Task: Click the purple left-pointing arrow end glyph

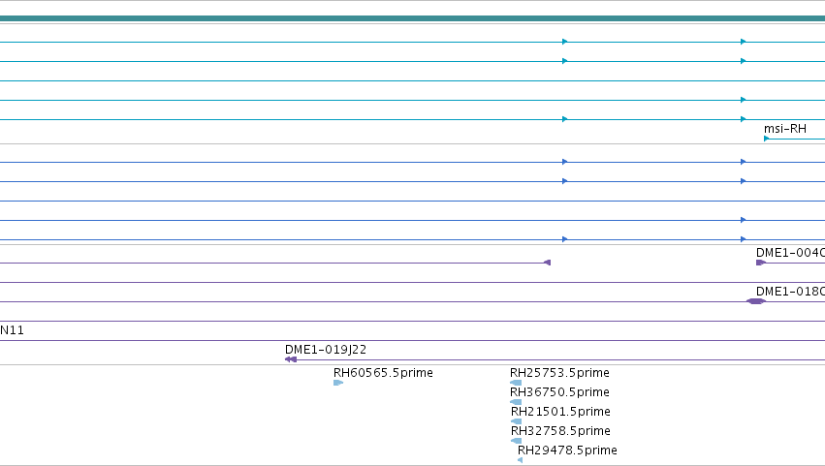Action: [547, 263]
